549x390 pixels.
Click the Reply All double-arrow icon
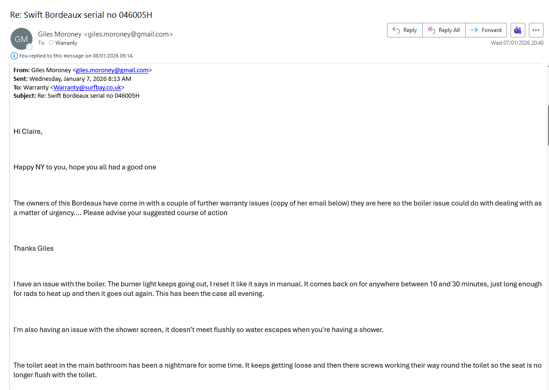(431, 30)
